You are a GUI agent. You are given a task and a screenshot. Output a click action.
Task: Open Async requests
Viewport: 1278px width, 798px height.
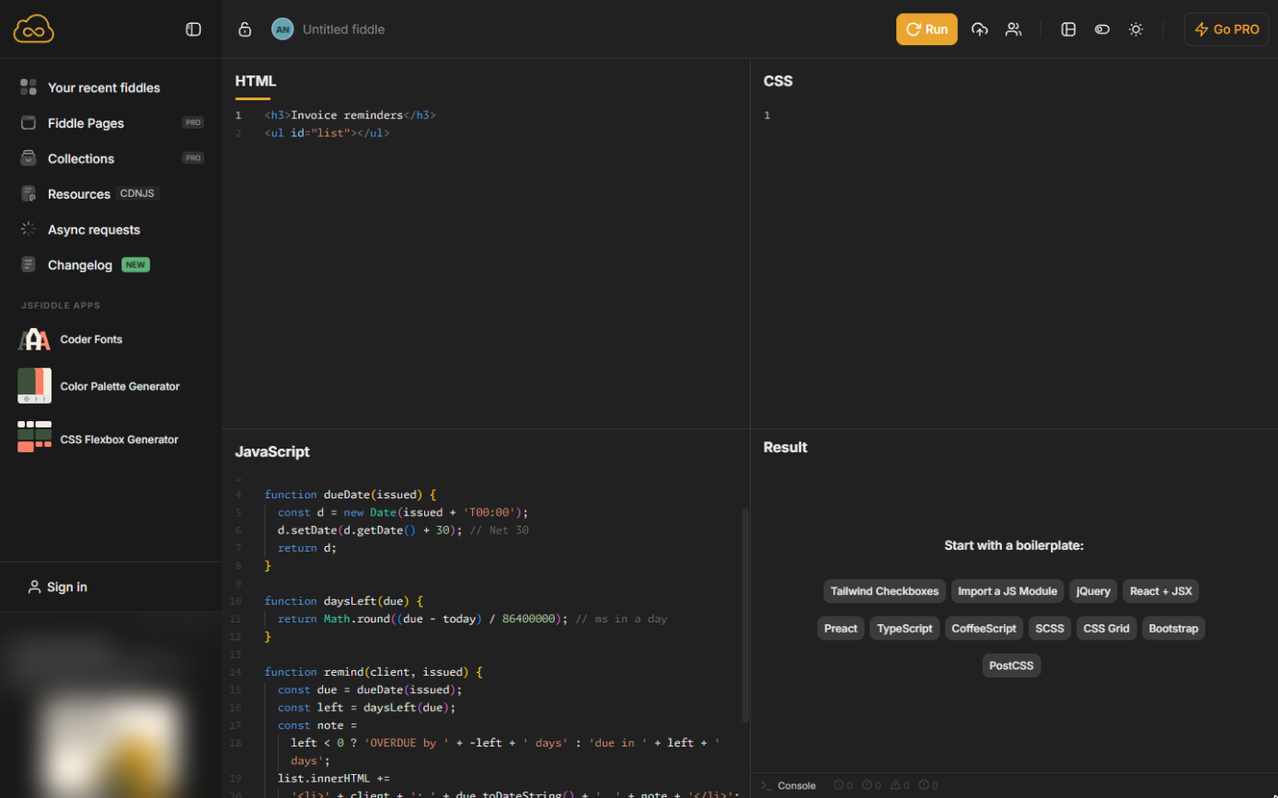click(94, 230)
